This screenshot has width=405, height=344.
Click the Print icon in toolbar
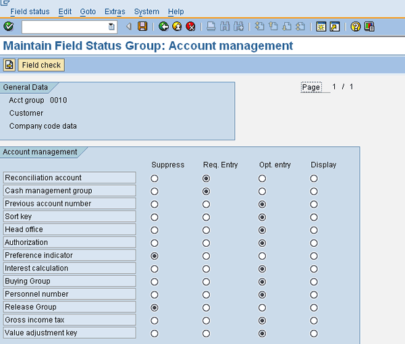[211, 26]
